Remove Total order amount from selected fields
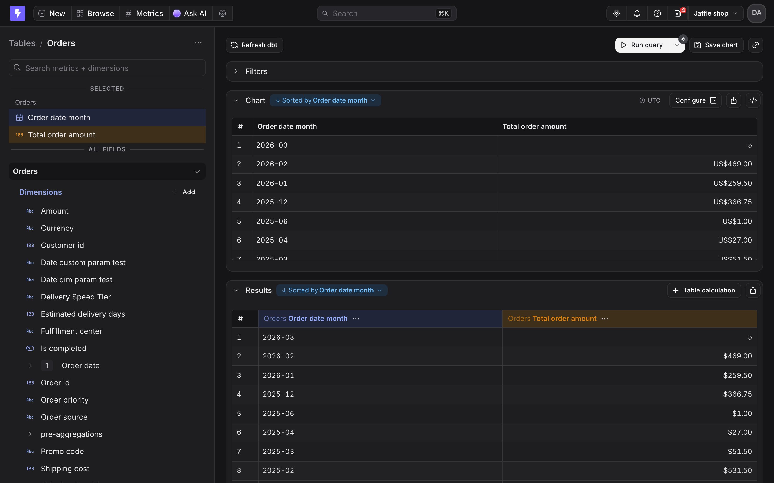The width and height of the screenshot is (774, 483). [x=107, y=135]
